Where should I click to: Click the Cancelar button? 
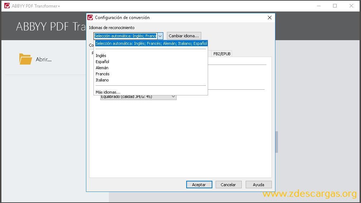228,185
